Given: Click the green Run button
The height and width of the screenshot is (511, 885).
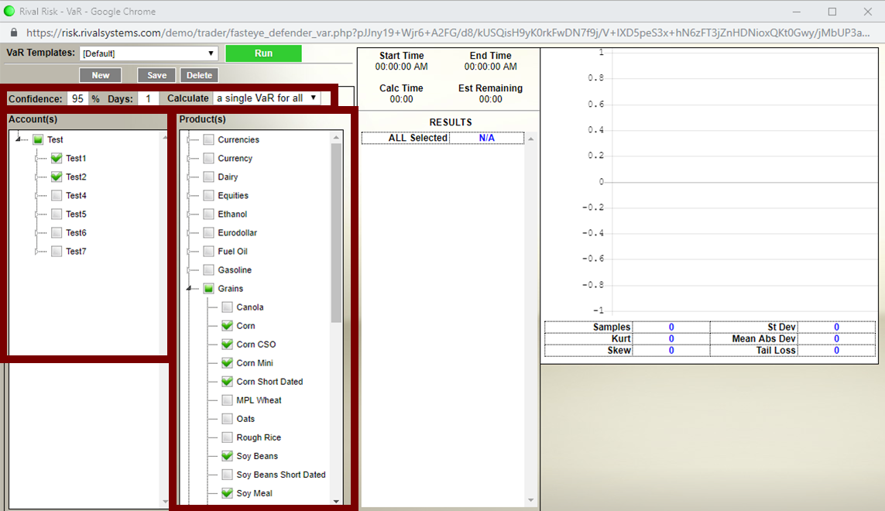Looking at the screenshot, I should [x=263, y=53].
